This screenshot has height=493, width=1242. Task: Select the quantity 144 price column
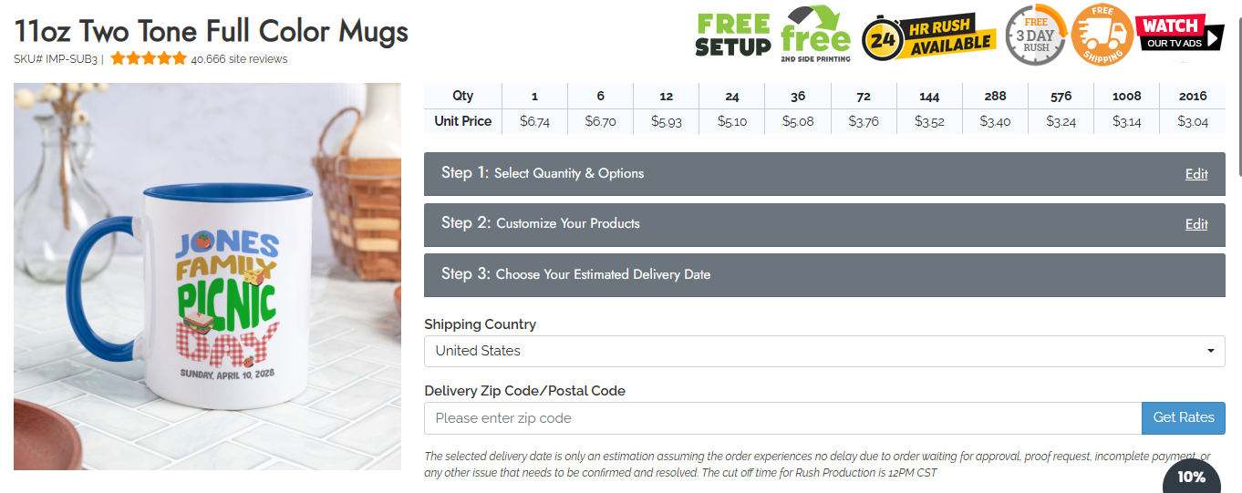929,96
